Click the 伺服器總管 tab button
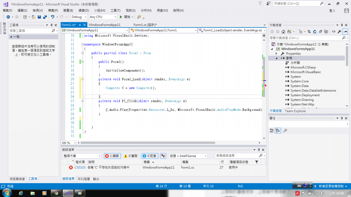351x197 pixels. tap(17, 179)
